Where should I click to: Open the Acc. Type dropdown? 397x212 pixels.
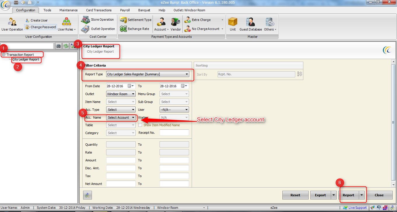tap(121, 110)
